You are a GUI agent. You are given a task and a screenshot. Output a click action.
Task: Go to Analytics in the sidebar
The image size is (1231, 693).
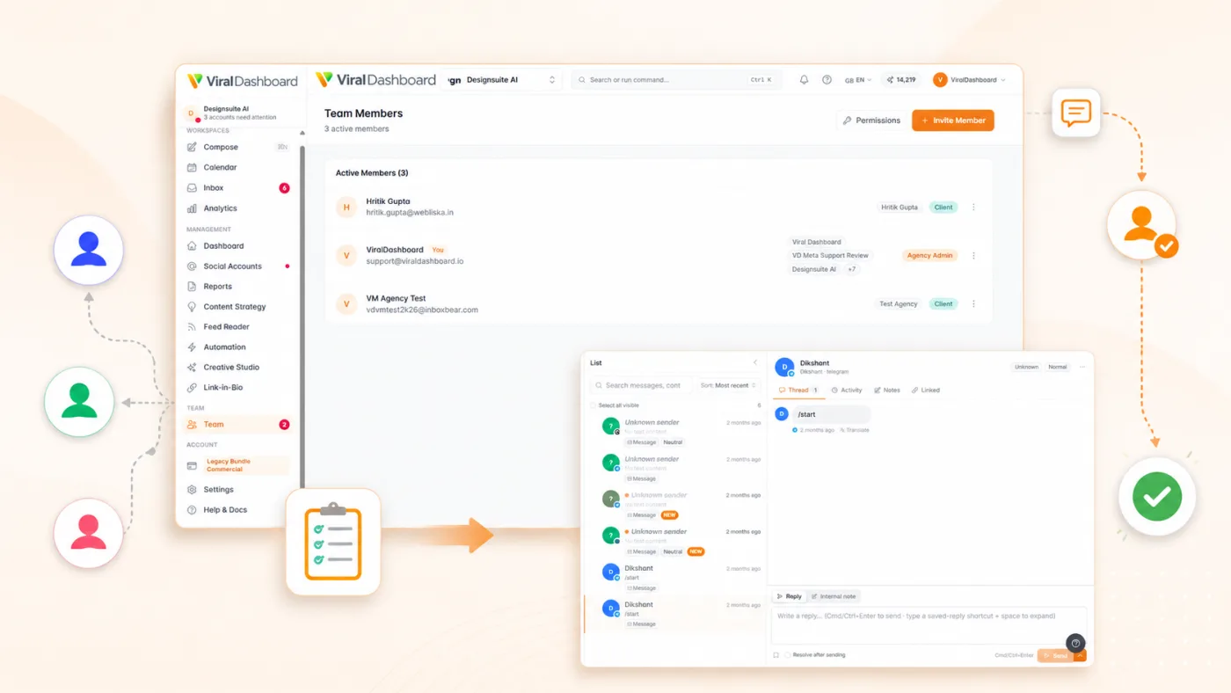238,208
